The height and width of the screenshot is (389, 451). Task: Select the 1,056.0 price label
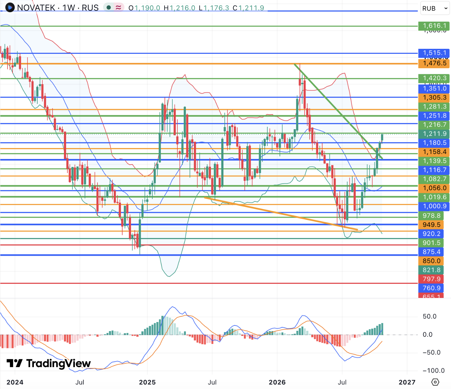pos(434,188)
